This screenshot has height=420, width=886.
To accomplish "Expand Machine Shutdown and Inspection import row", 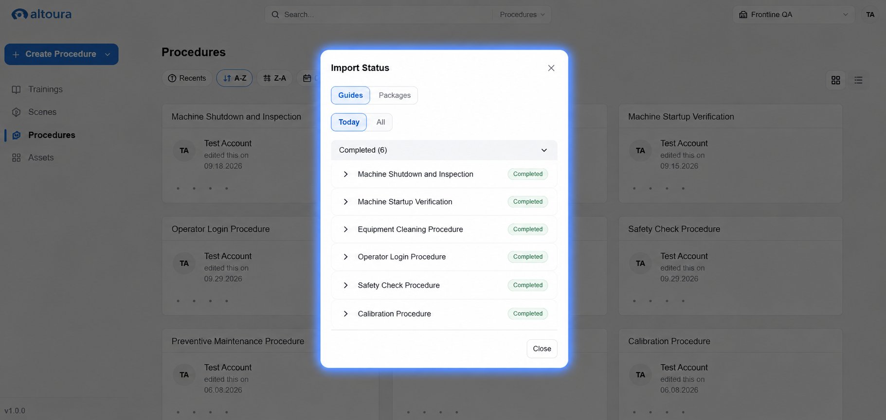I will pos(345,174).
